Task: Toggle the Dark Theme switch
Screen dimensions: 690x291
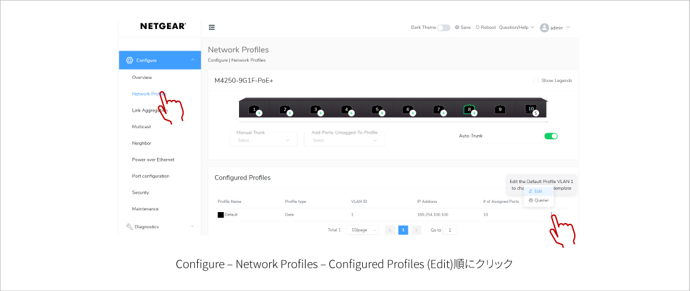Action: [444, 28]
